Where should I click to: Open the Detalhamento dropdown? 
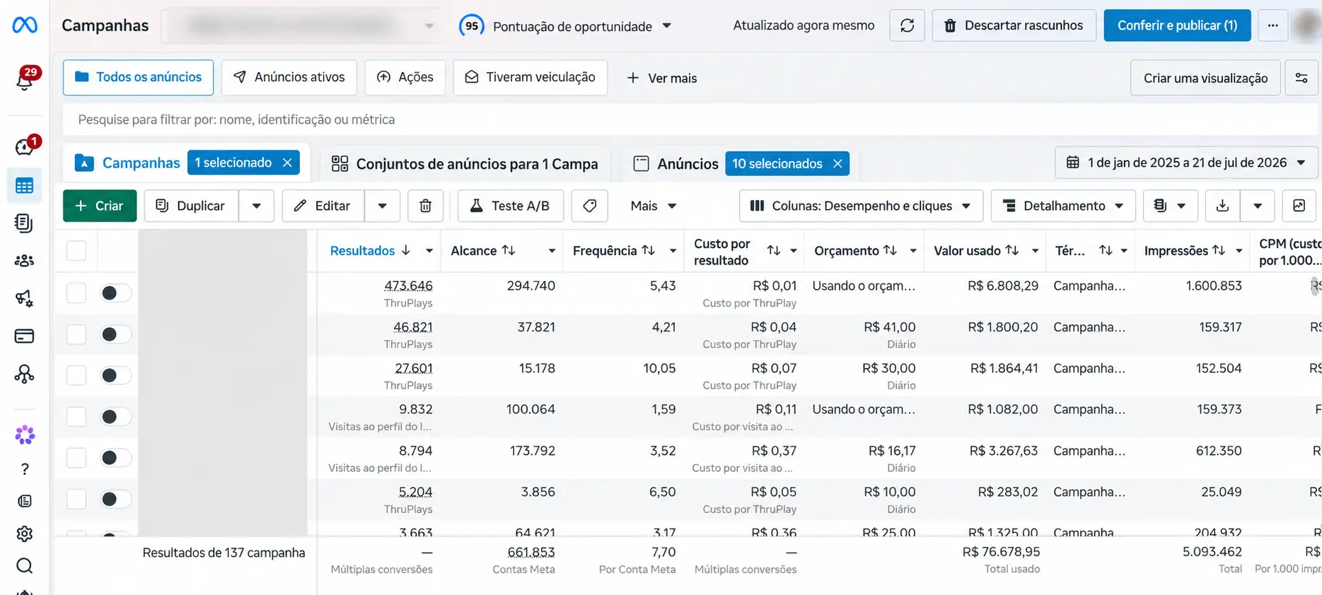[1063, 206]
